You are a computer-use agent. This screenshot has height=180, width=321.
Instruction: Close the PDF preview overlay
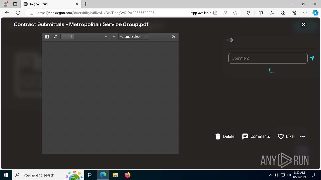click(303, 24)
